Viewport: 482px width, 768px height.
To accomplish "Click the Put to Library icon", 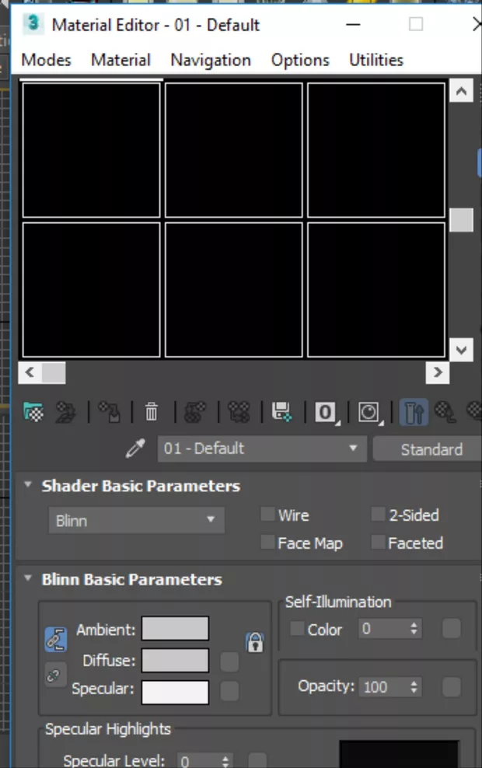I will [x=281, y=411].
